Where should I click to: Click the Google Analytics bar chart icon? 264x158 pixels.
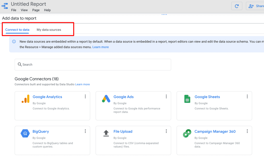click(x=26, y=99)
